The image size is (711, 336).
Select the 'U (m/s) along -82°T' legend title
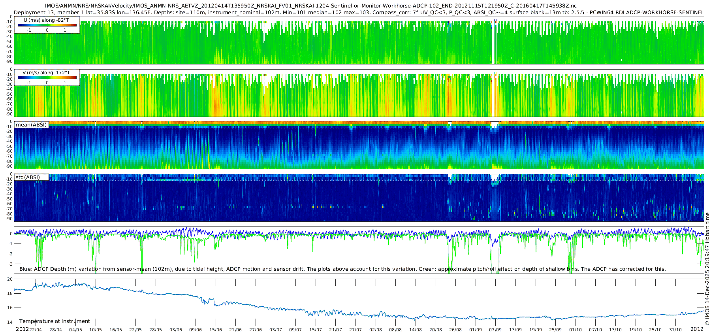(x=46, y=20)
